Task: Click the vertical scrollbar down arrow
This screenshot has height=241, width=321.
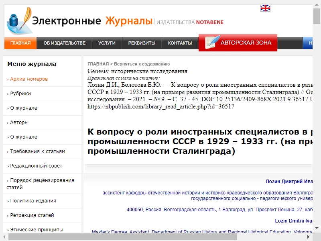Action: click(x=317, y=228)
